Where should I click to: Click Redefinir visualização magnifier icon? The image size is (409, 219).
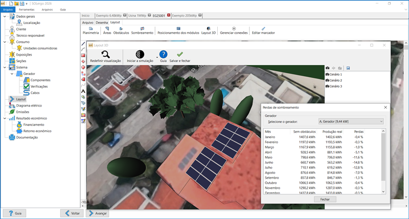click(105, 54)
